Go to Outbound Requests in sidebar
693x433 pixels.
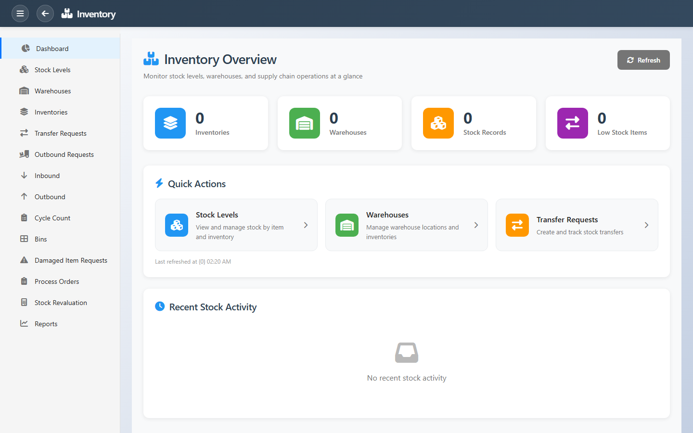click(x=64, y=154)
